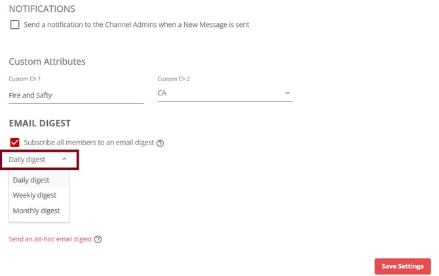Click the 'Send a notification to the Channel Admins' label
This screenshot has width=439, height=276.
coord(136,25)
